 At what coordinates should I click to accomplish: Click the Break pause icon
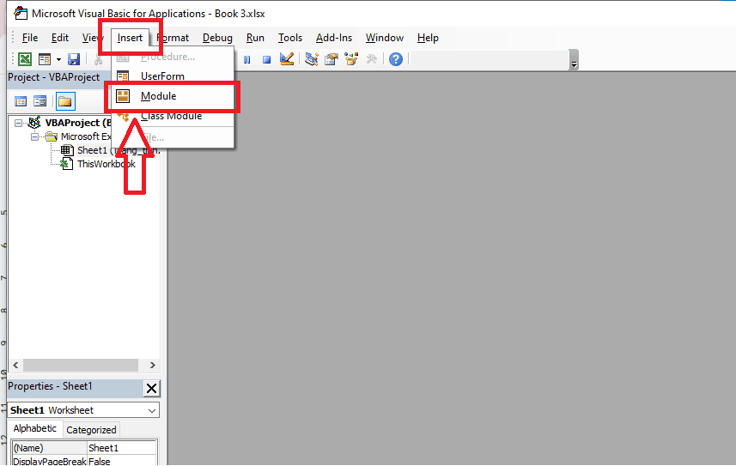246,59
